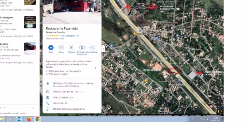The image size is (243, 128).
Task: Open Firefox from the taskbar
Action: click(29, 119)
